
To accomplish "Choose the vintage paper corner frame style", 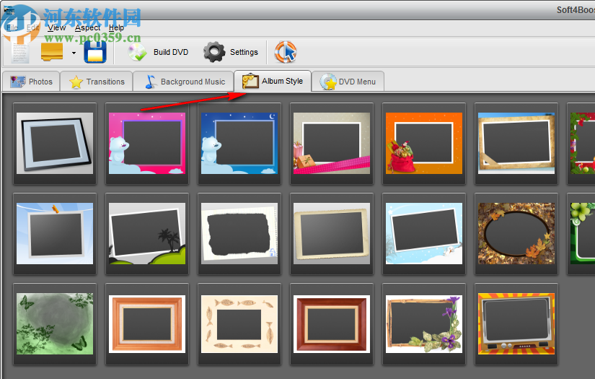I will point(516,143).
